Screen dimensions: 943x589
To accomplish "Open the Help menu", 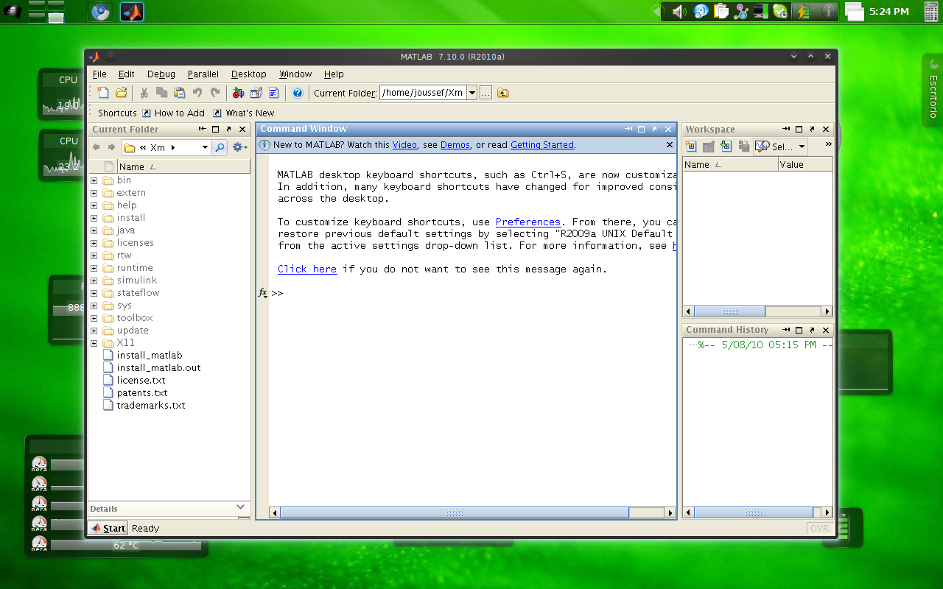I will pos(334,74).
